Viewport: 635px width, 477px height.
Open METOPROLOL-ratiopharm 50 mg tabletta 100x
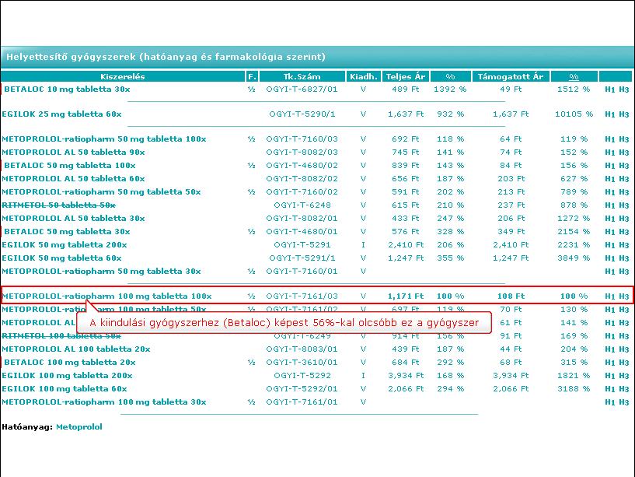click(x=103, y=139)
